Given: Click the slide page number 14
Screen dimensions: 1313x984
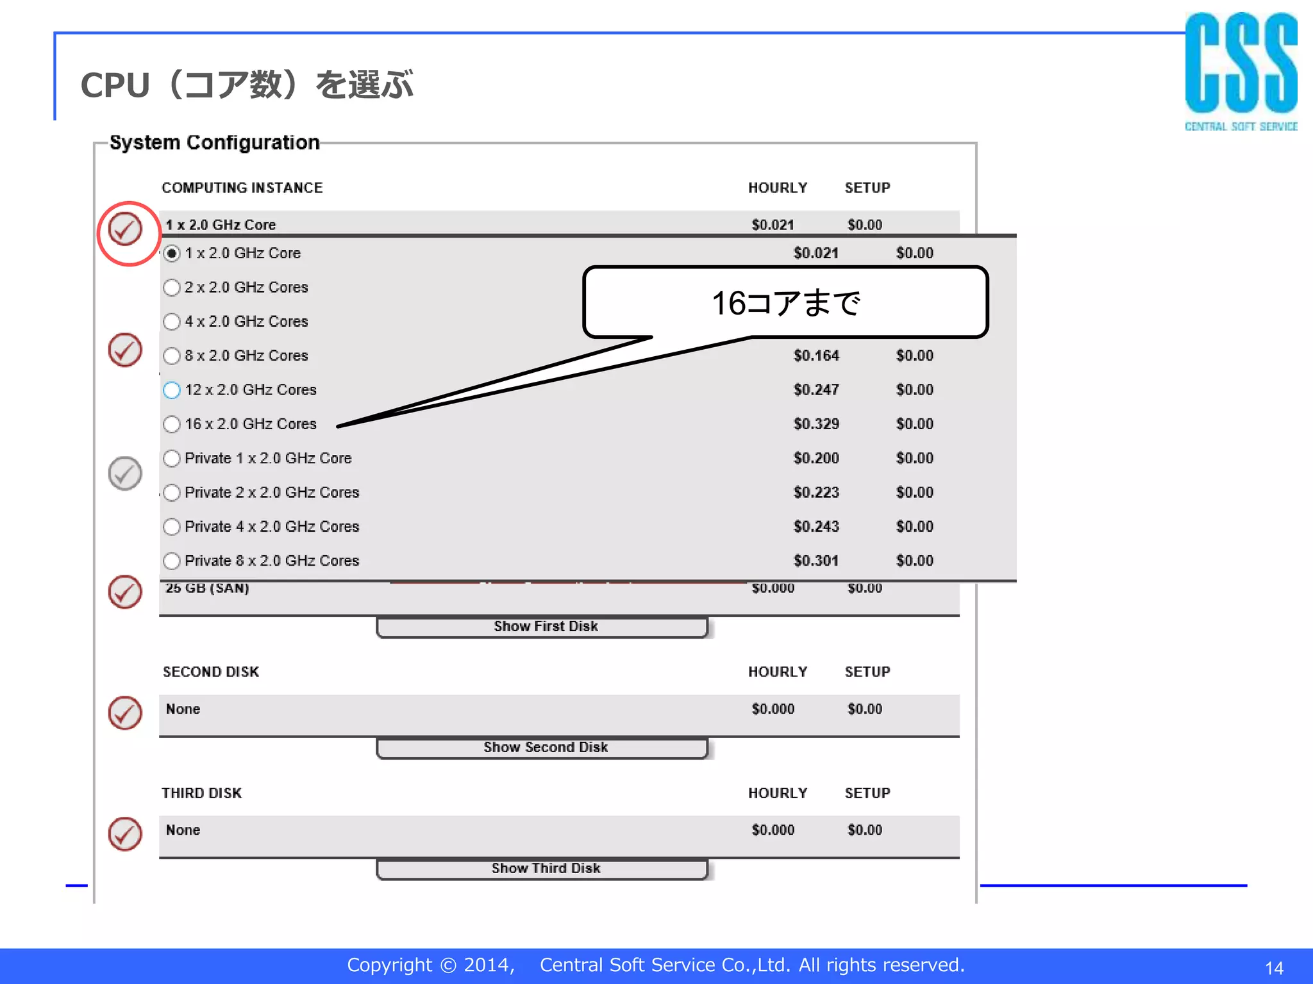Looking at the screenshot, I should pyautogui.click(x=1274, y=968).
